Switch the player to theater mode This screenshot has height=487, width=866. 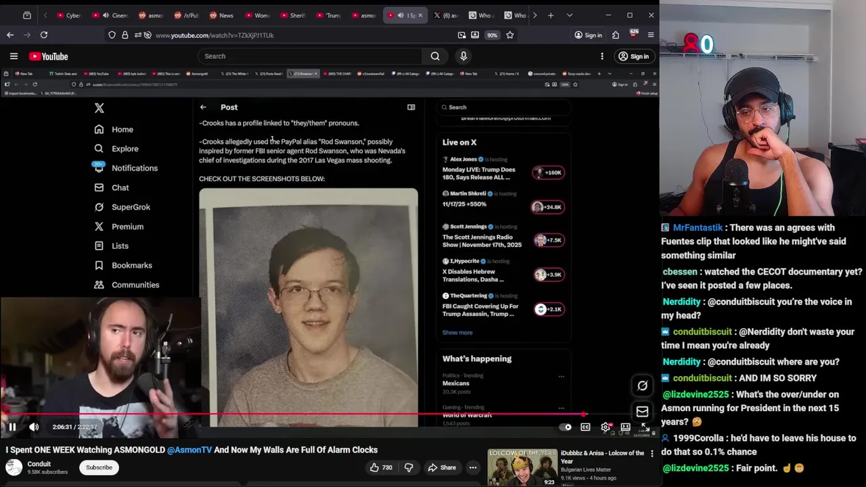626,427
